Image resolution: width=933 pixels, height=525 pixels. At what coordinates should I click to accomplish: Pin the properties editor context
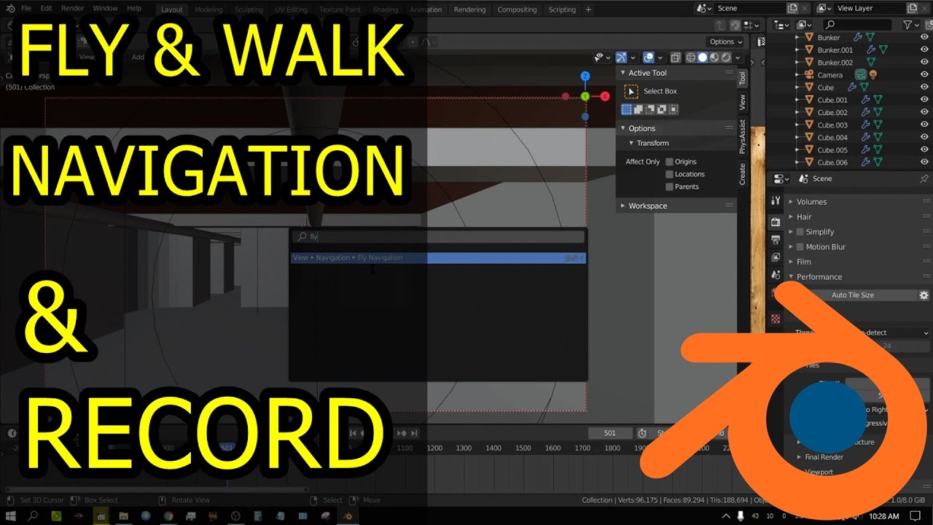coord(924,179)
